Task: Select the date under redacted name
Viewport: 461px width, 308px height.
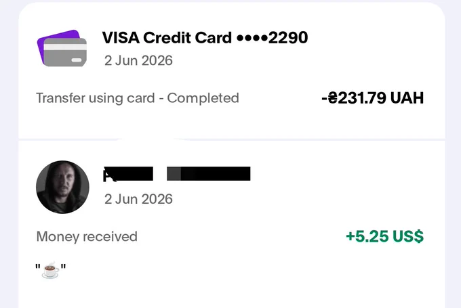Action: click(x=138, y=200)
